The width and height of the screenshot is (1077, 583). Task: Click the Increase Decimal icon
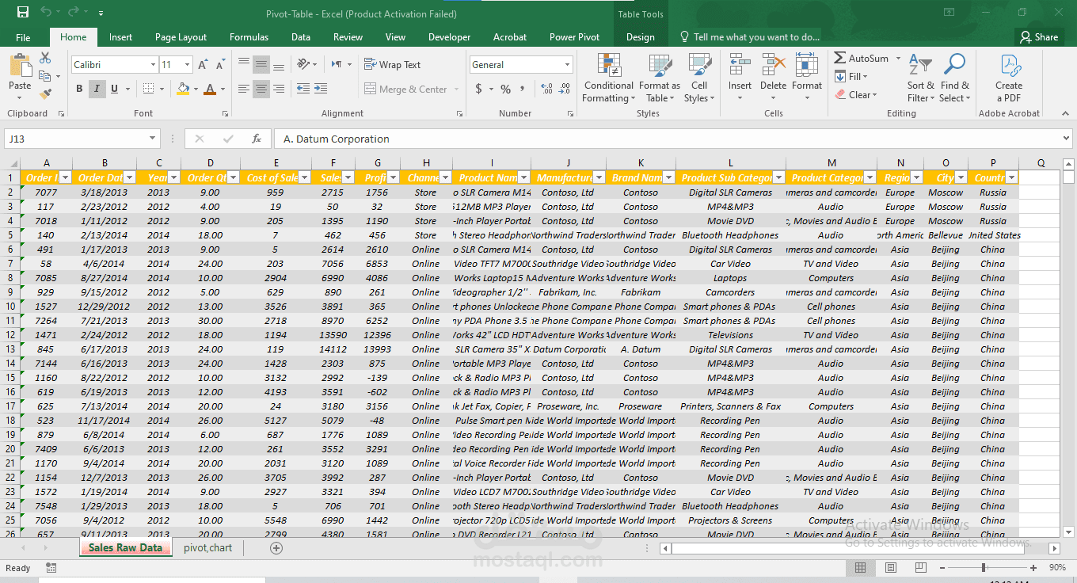[x=546, y=89]
